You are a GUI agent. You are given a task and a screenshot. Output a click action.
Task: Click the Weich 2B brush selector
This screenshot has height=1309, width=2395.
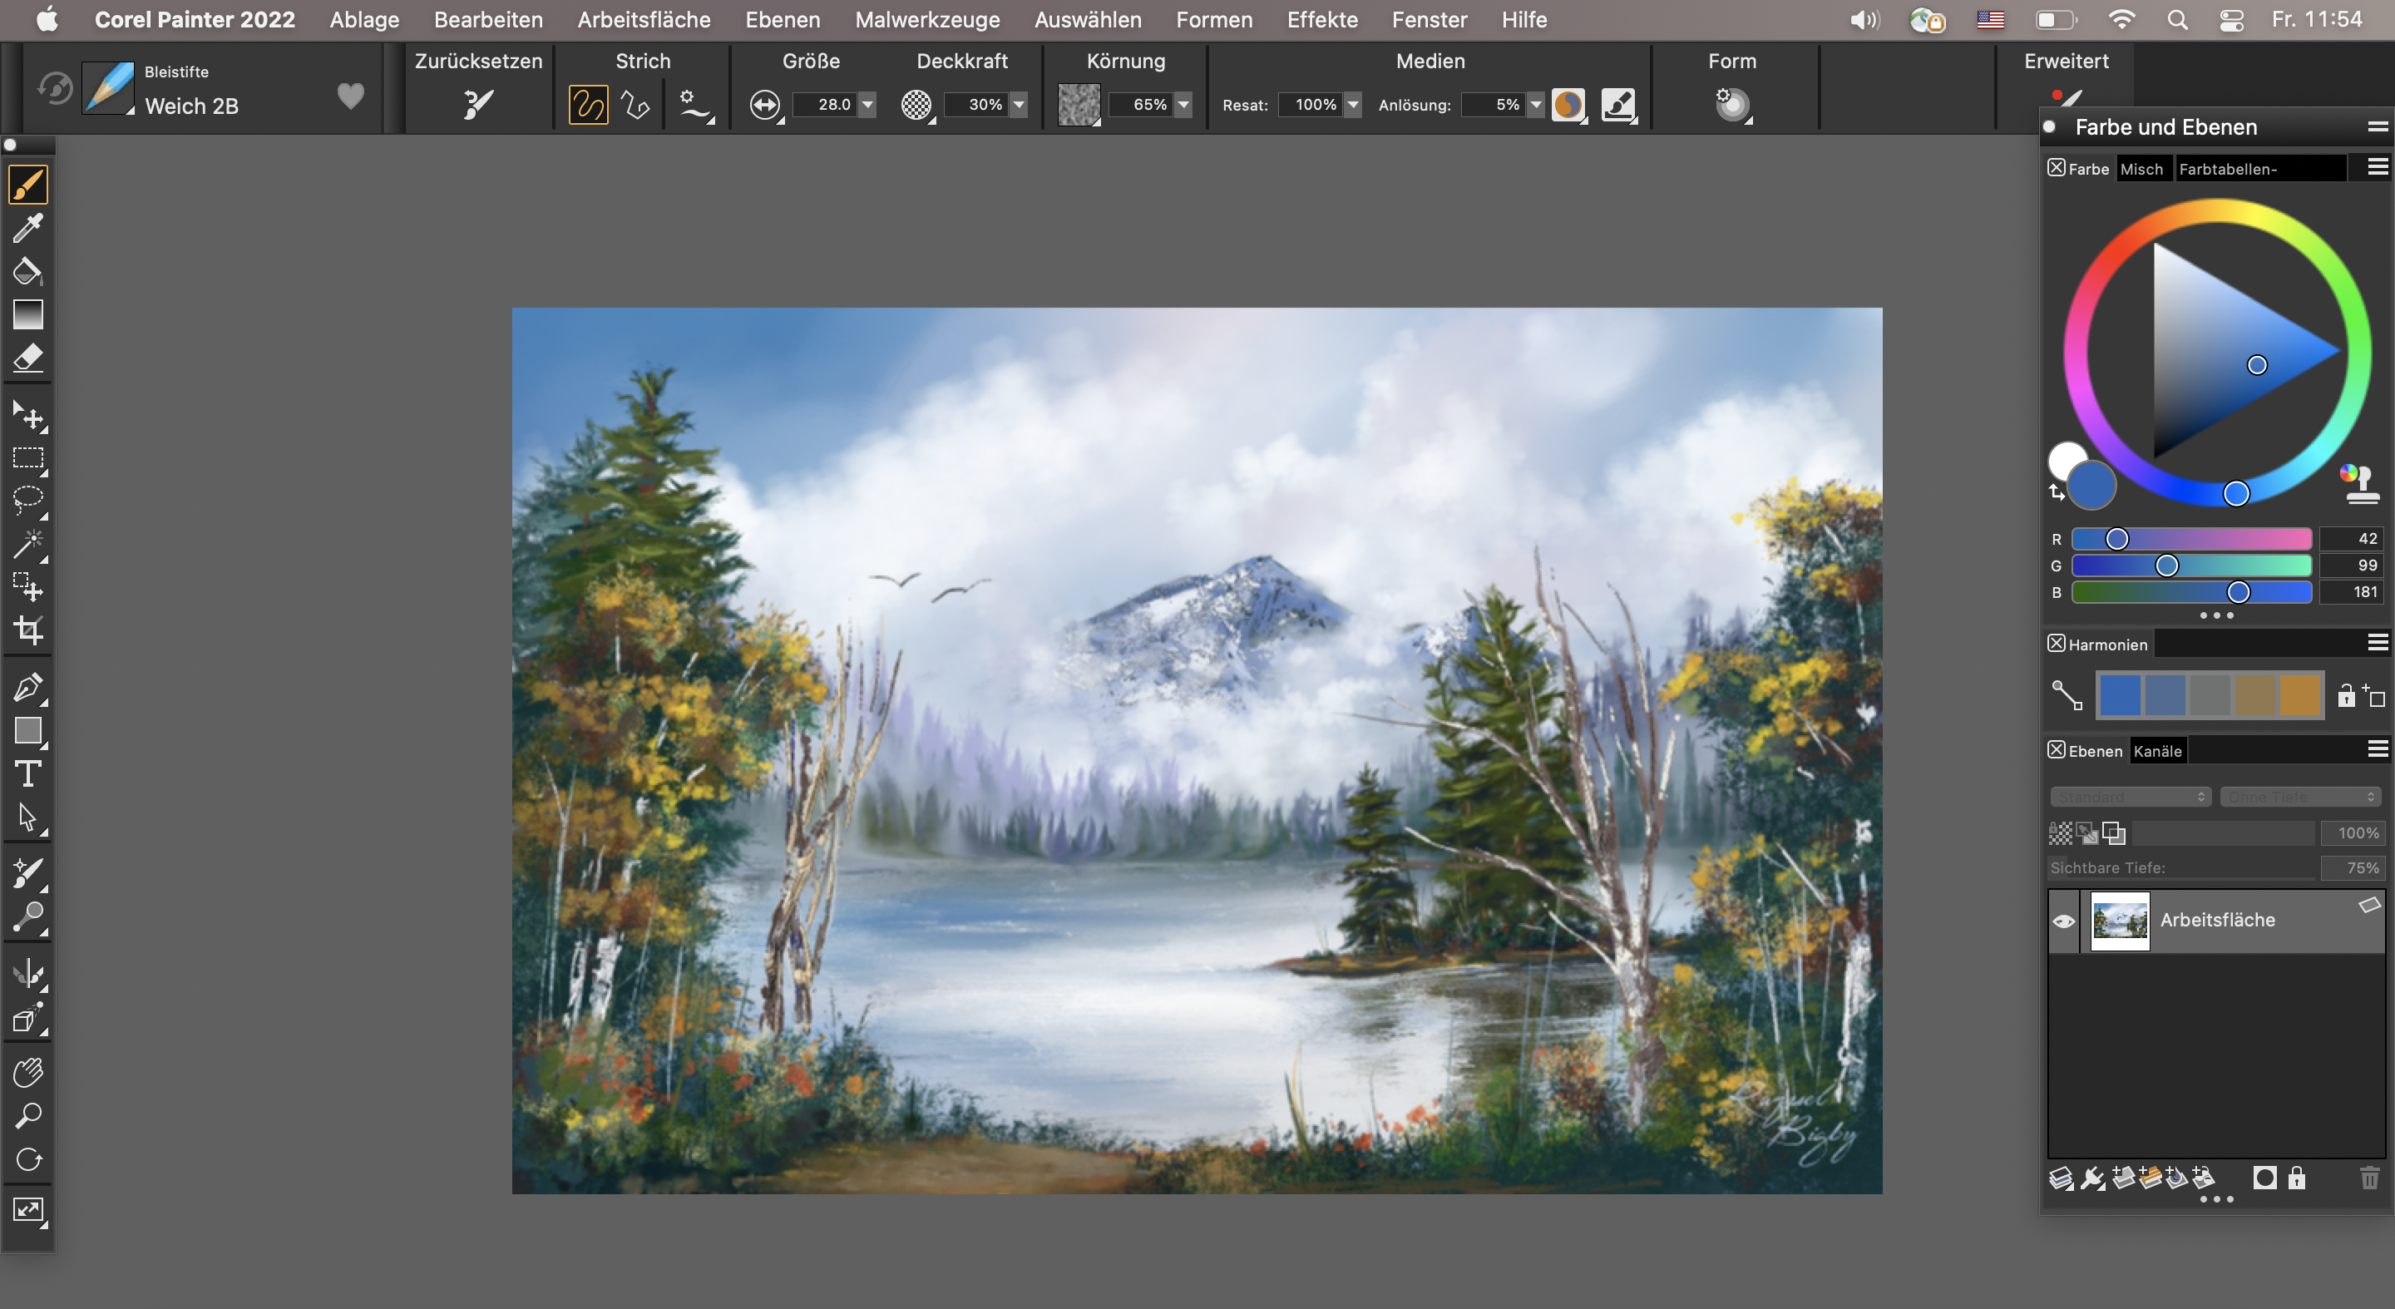point(190,106)
